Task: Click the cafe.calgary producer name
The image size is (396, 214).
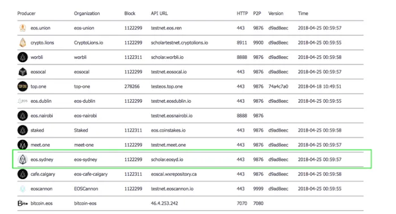Action: (x=42, y=174)
